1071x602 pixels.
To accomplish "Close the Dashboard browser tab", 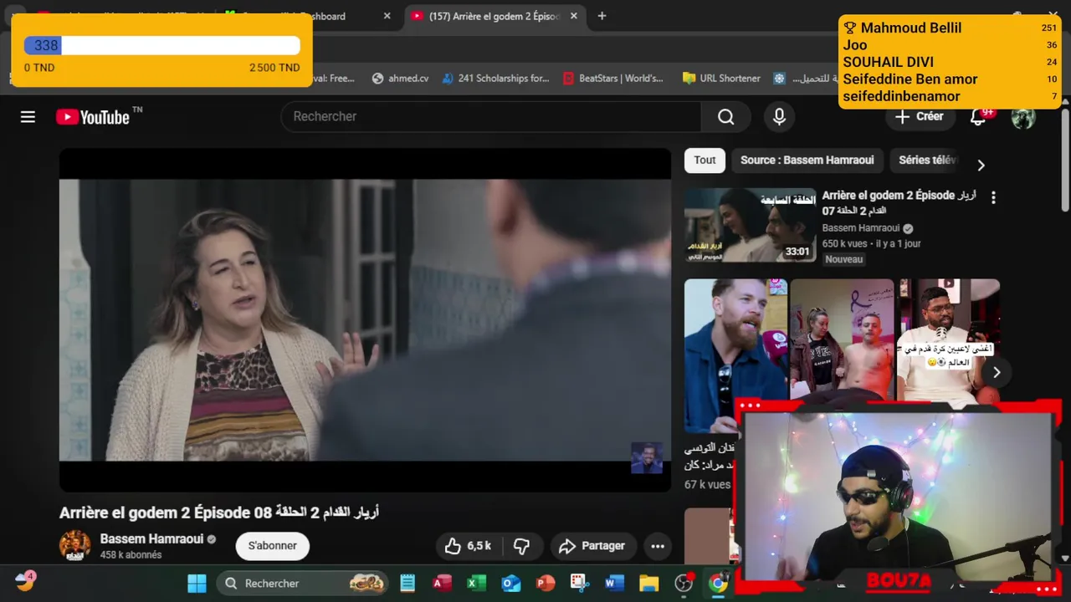I will (387, 16).
